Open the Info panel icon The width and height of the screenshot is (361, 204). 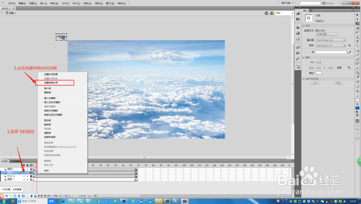(x=298, y=33)
